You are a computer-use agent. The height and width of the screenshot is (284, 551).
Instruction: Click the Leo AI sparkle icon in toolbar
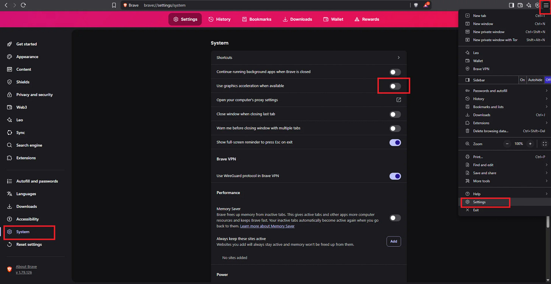pyautogui.click(x=529, y=5)
